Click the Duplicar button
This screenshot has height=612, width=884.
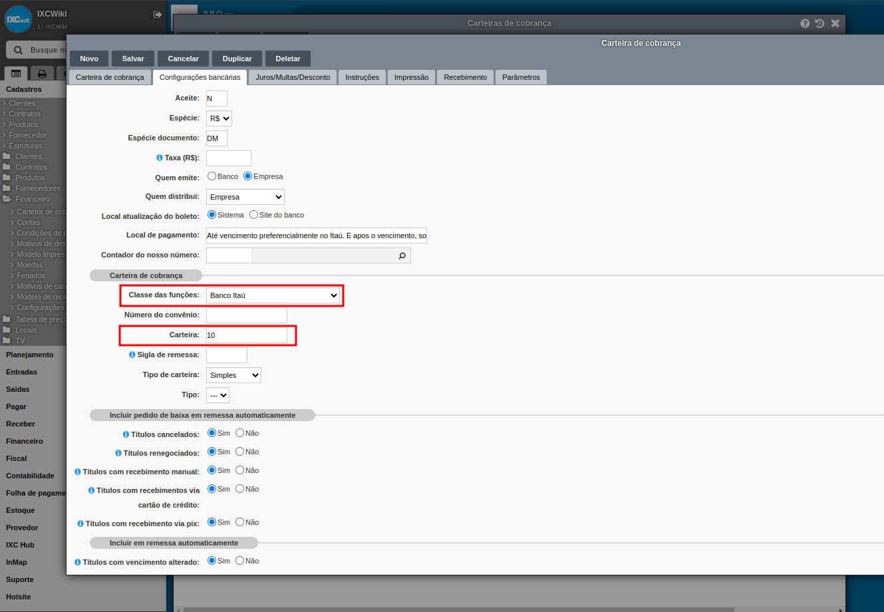(237, 59)
